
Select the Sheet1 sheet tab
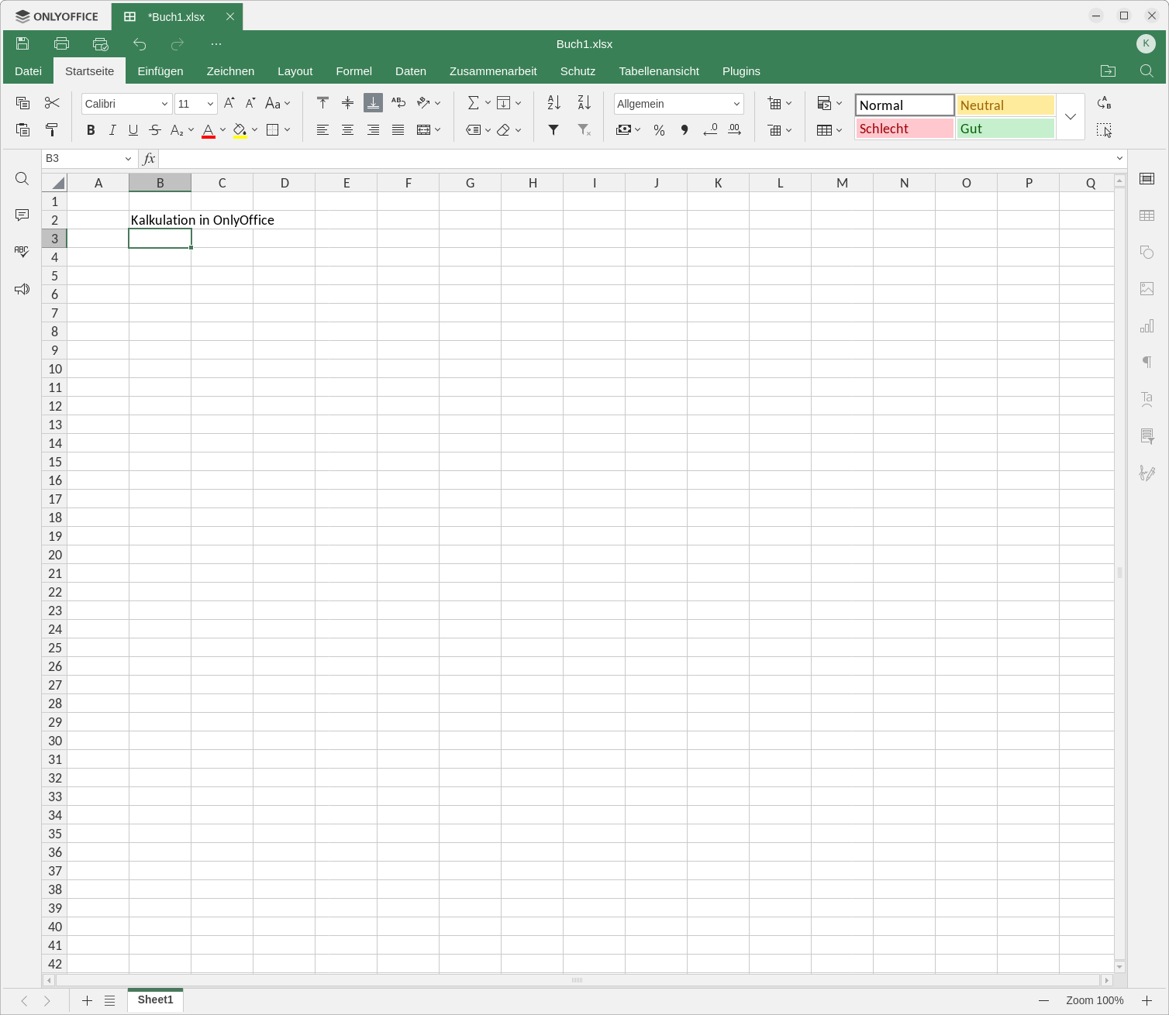click(x=155, y=1000)
